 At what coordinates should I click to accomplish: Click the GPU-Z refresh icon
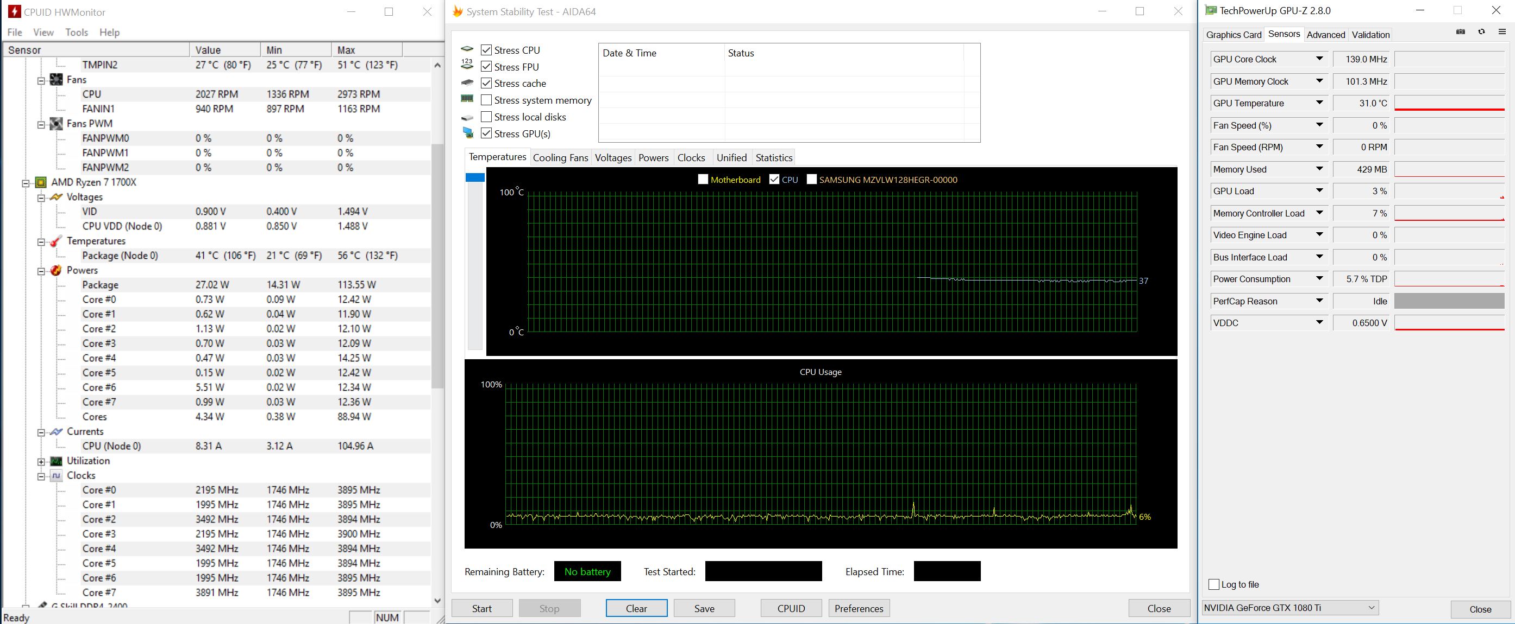(1481, 31)
